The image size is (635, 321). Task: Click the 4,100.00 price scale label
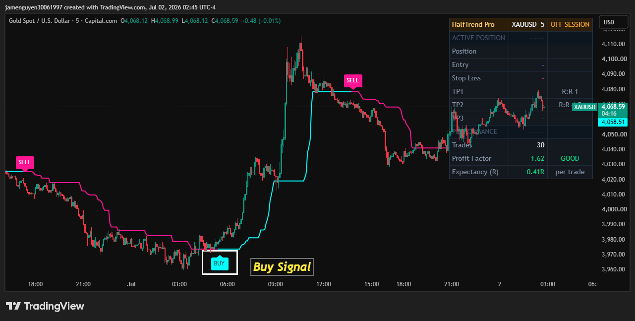click(613, 59)
